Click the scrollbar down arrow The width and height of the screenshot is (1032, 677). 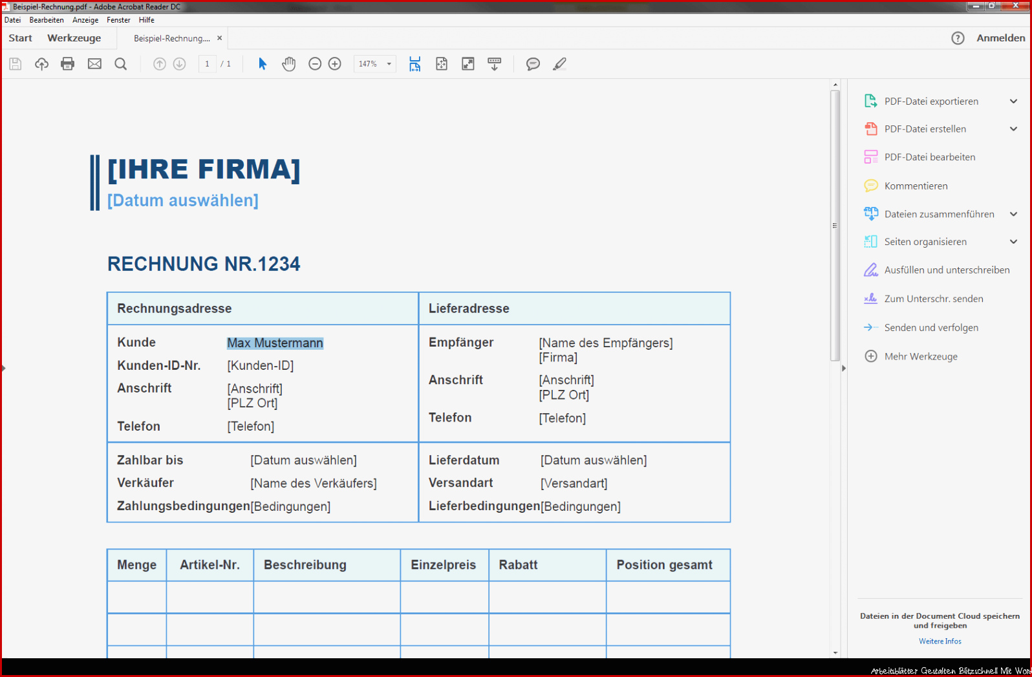(835, 653)
